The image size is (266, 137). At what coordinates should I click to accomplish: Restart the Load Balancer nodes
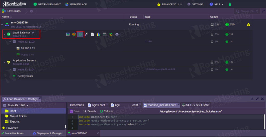pyautogui.click(x=80, y=34)
